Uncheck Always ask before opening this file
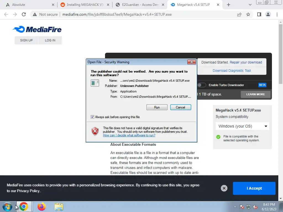This screenshot has height=212, width=283. 92,117
